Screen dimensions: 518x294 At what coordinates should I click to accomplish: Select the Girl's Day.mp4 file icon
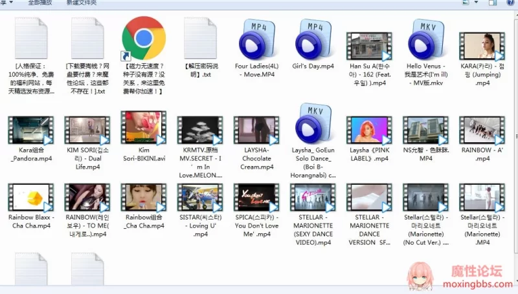(x=313, y=39)
